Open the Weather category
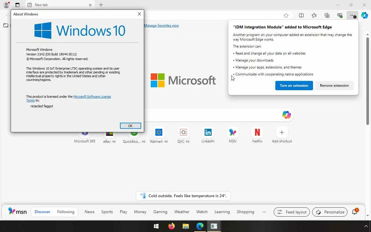The width and height of the screenshot is (371, 232). click(x=182, y=212)
